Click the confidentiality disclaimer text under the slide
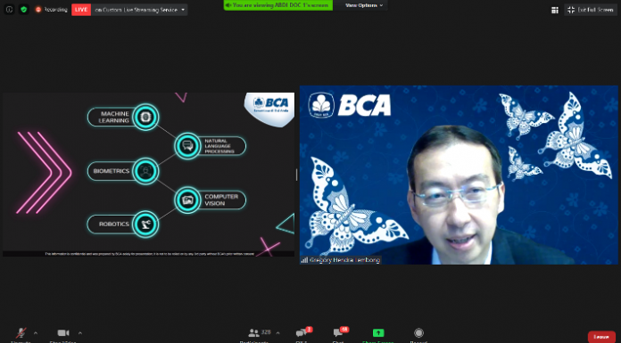The image size is (621, 343). [149, 254]
